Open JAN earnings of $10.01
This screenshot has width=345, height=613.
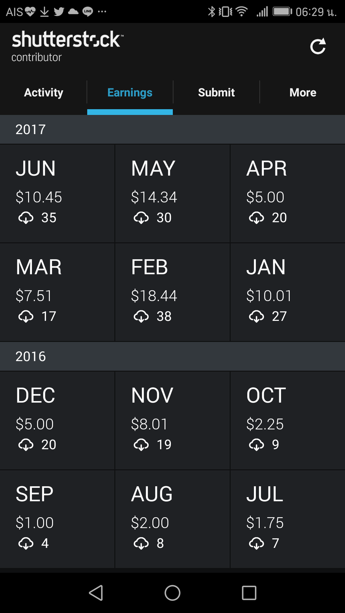pos(287,292)
